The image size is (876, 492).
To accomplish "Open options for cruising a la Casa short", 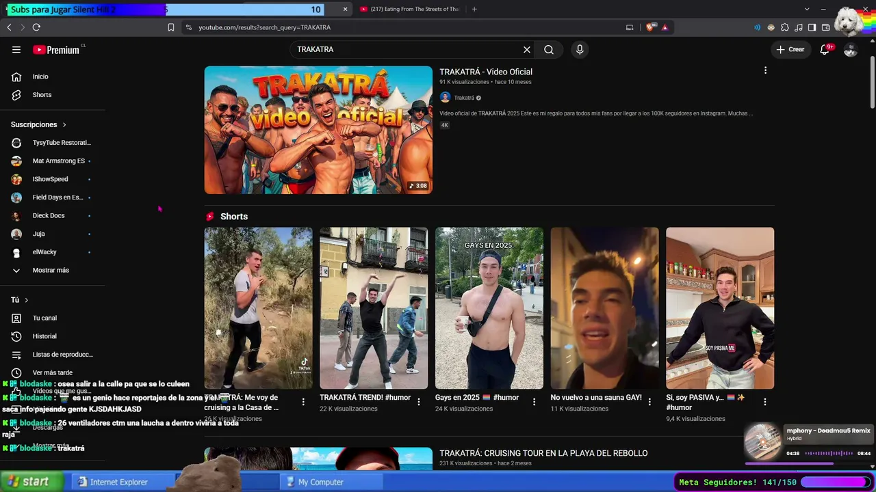I will click(x=303, y=402).
